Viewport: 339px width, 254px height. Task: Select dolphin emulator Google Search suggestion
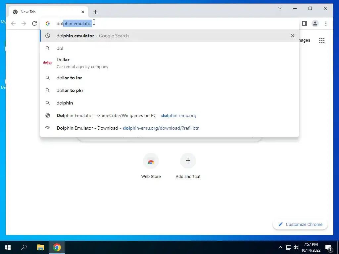[x=169, y=36]
